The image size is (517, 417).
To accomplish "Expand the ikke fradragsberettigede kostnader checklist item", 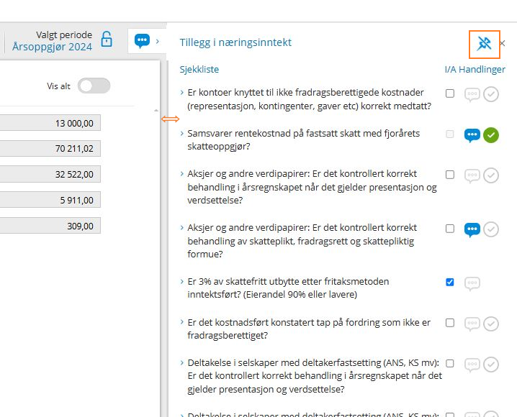I will pos(182,93).
